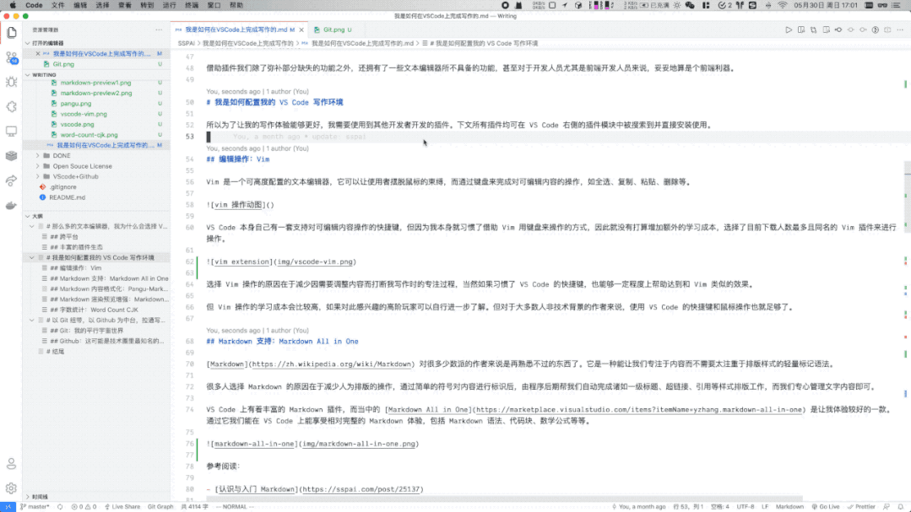Viewport: 911px width, 512px height.
Task: Click the compare changes icon in editor toolbar
Action: click(x=813, y=30)
